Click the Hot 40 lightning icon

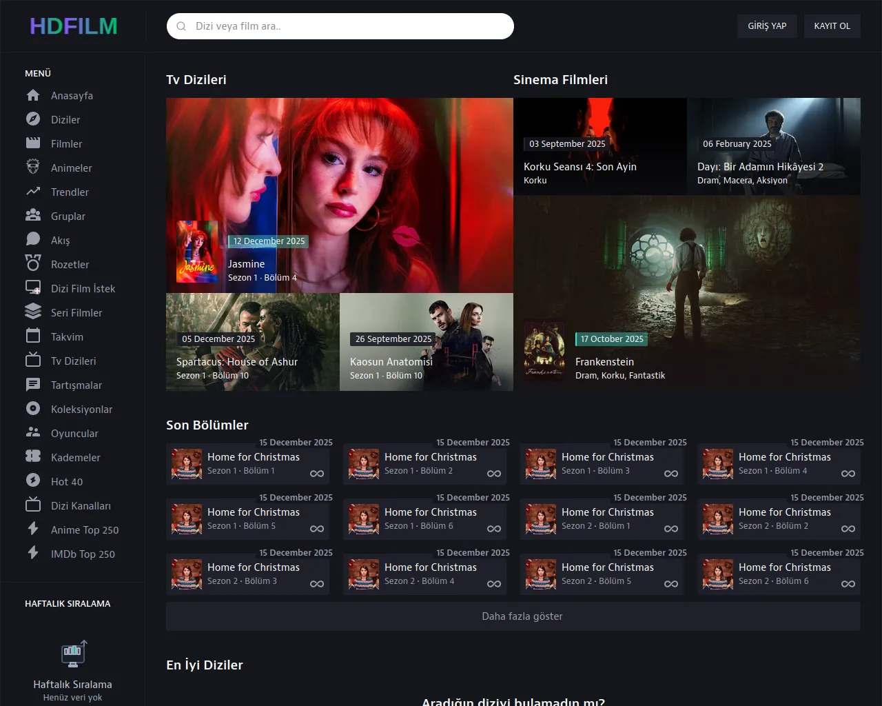coord(32,481)
